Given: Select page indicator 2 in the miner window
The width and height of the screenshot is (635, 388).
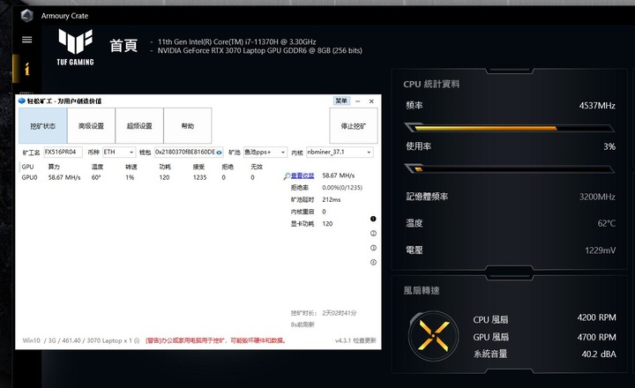Looking at the screenshot, I should point(373,234).
